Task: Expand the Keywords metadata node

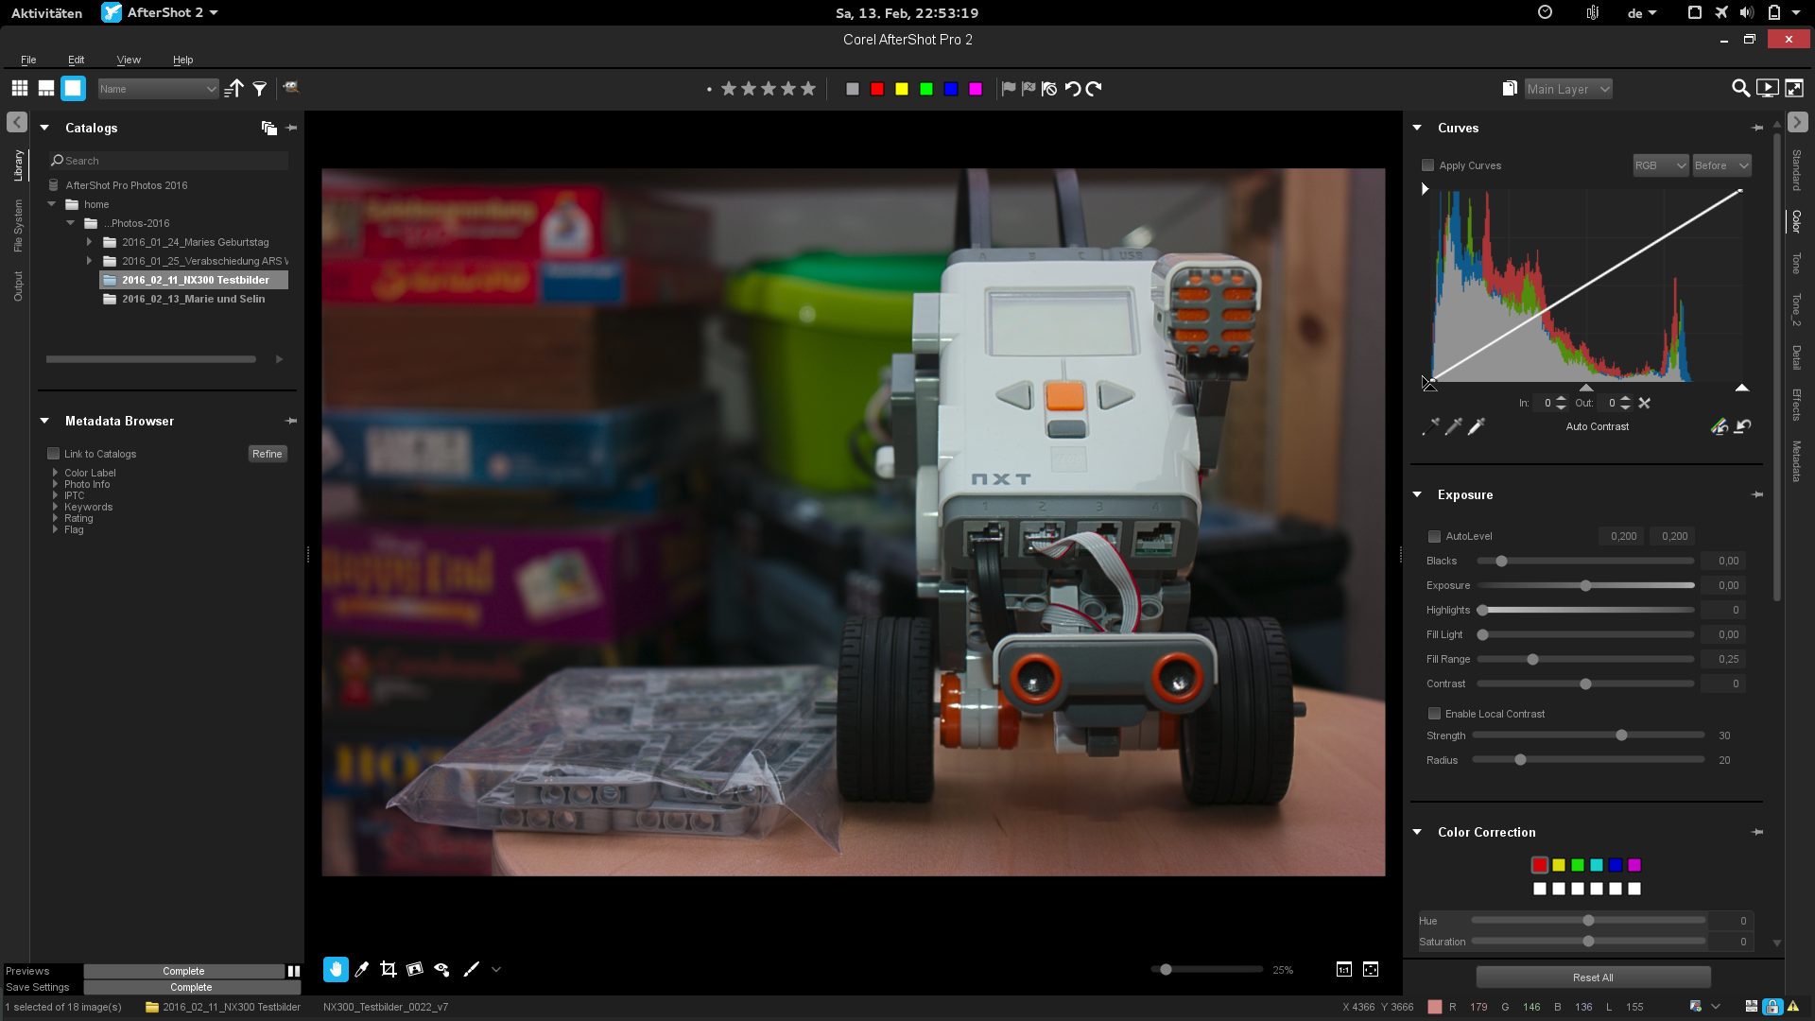Action: (55, 507)
